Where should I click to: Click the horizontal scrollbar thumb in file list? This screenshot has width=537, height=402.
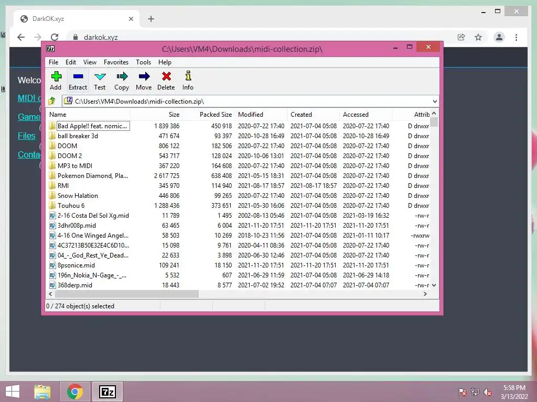pyautogui.click(x=127, y=294)
